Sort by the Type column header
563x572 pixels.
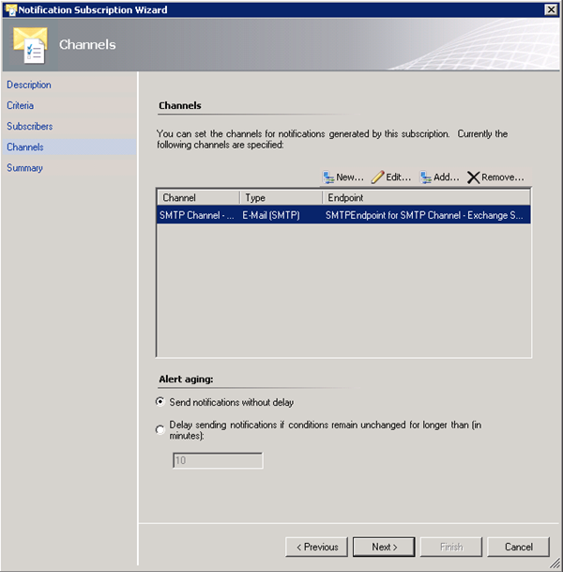(x=281, y=198)
